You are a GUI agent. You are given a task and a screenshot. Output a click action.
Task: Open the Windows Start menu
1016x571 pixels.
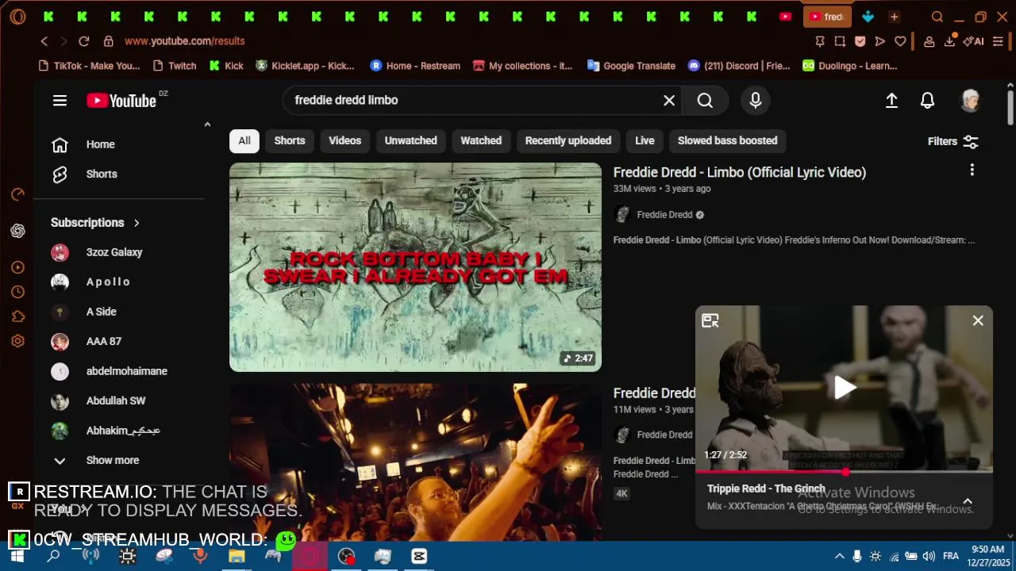(17, 556)
